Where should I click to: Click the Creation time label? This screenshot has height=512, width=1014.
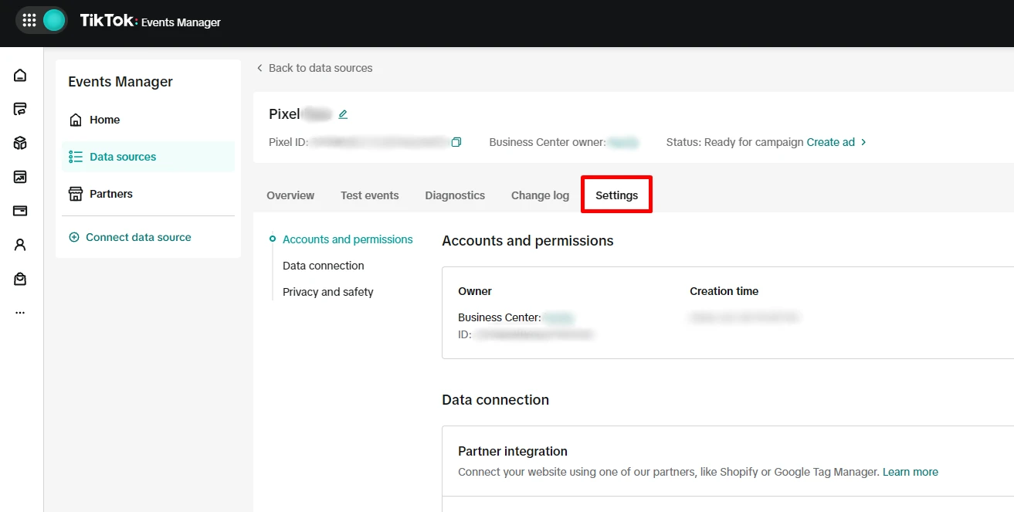(724, 291)
